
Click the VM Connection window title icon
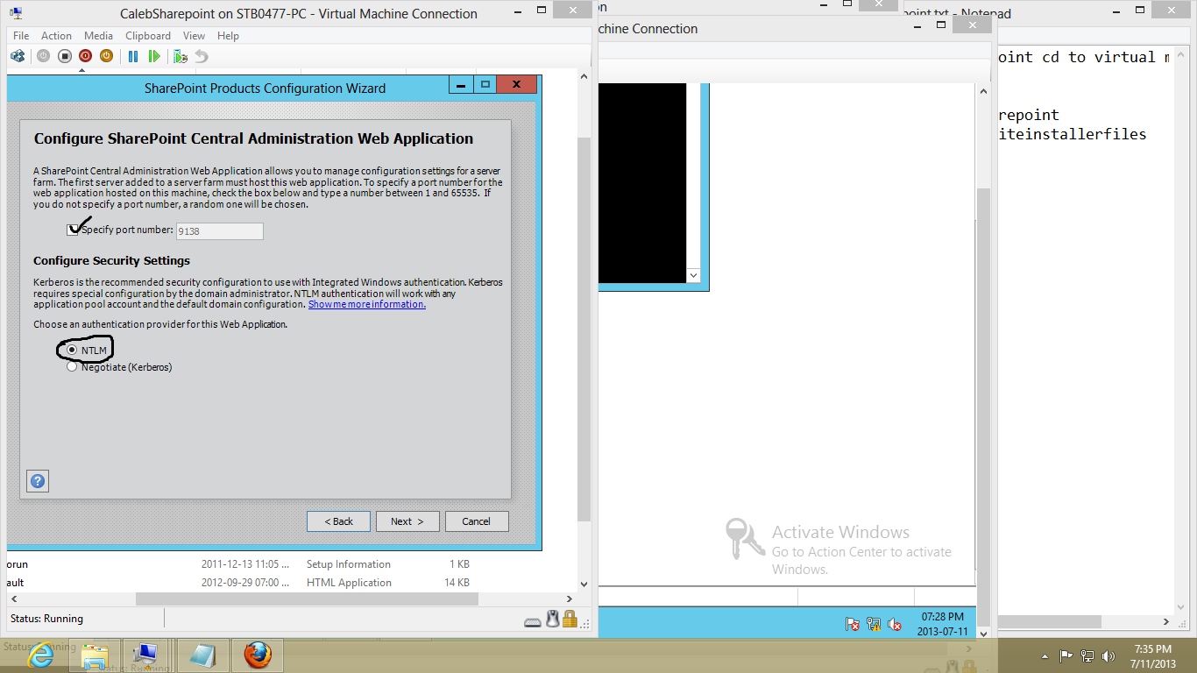click(17, 13)
